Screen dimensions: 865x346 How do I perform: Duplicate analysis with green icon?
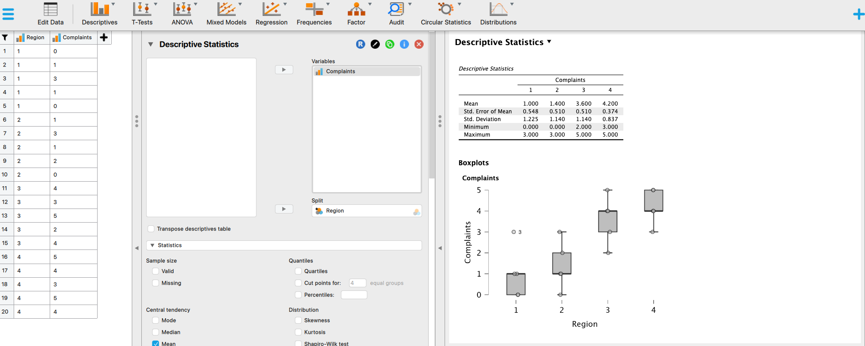coord(390,44)
